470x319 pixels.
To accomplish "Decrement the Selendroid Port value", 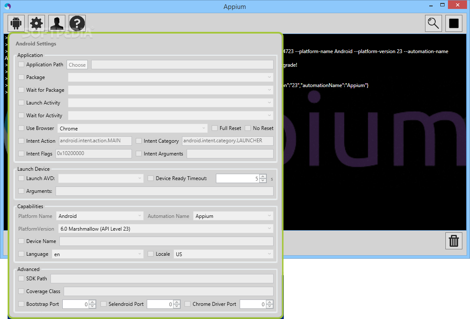I will 177,306.
